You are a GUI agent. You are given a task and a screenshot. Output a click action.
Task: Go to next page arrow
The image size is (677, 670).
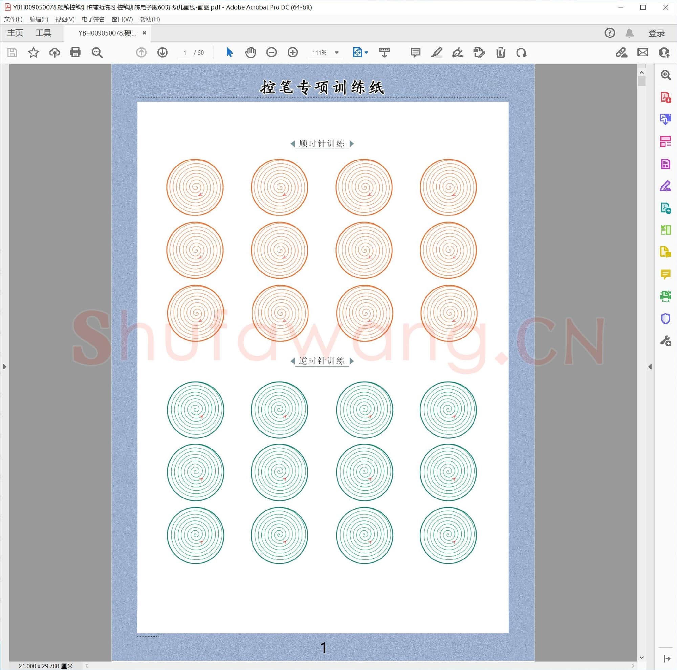click(162, 52)
